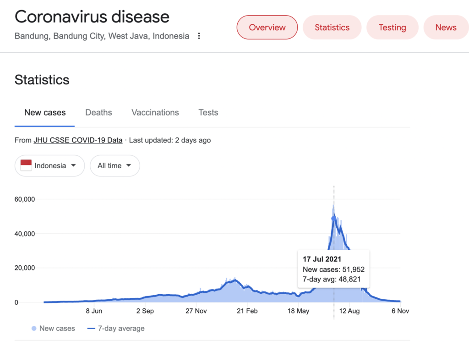Open the Testing section button

(x=392, y=27)
